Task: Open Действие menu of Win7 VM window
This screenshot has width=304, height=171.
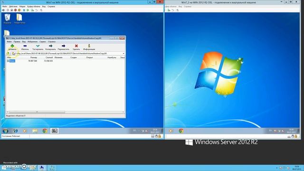Action: 13,6
